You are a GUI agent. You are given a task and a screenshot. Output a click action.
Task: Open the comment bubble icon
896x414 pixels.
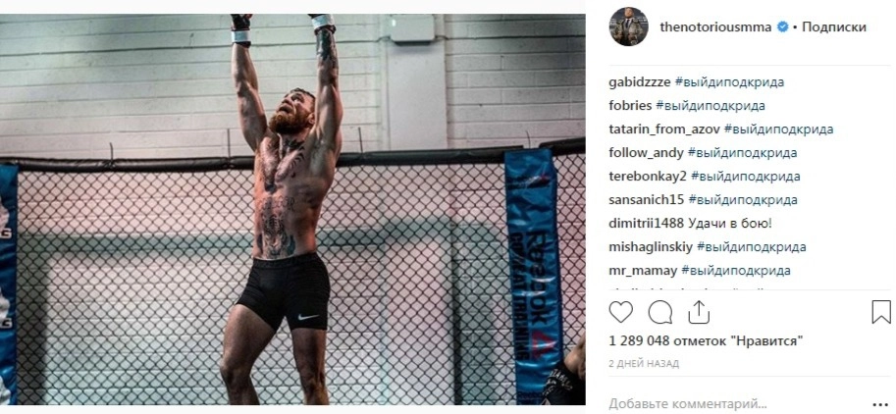(660, 312)
